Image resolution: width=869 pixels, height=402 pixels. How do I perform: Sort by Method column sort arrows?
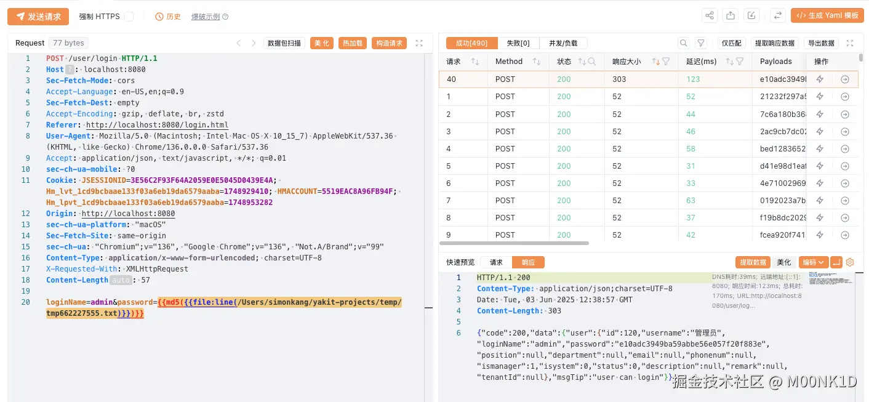tap(536, 62)
